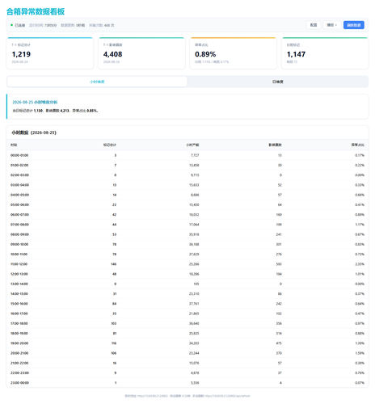Click the 1.17% value in the 07:00-08:00 row
The width and height of the screenshot is (375, 404).
click(360, 225)
